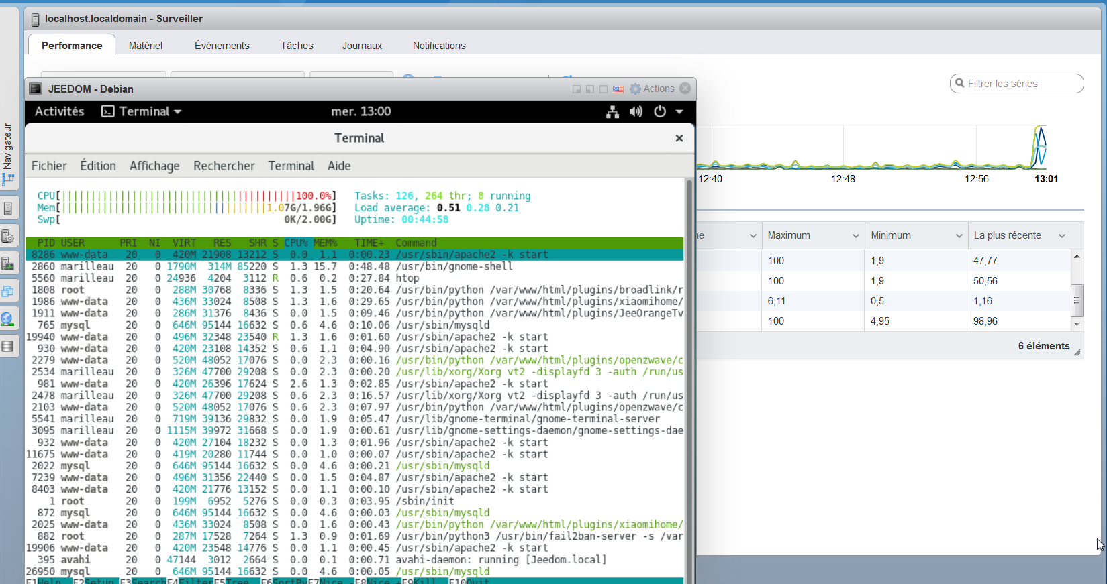This screenshot has height=584, width=1107.
Task: Open the Fichier menu in Terminal
Action: [49, 166]
